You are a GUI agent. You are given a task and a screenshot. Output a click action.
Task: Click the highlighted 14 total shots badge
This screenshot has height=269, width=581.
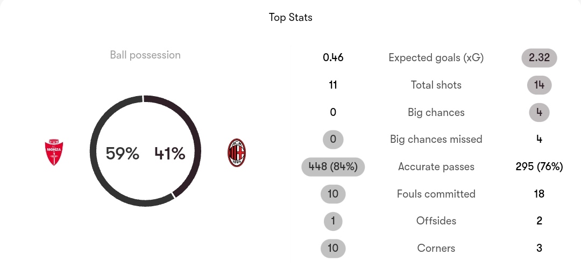click(x=539, y=85)
